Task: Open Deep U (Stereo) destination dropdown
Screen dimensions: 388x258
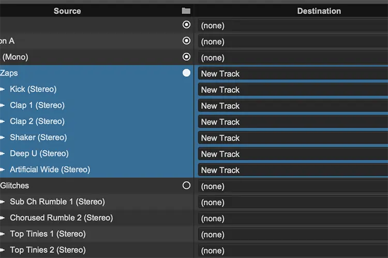Action: 293,154
